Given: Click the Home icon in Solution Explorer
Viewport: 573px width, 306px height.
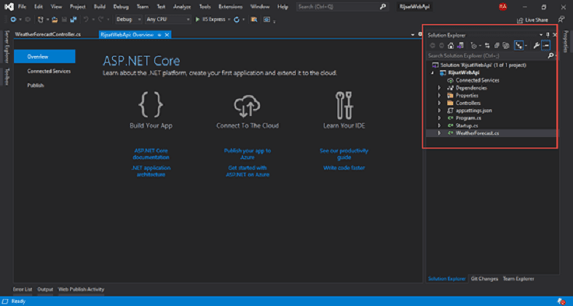Looking at the screenshot, I should [x=451, y=45].
